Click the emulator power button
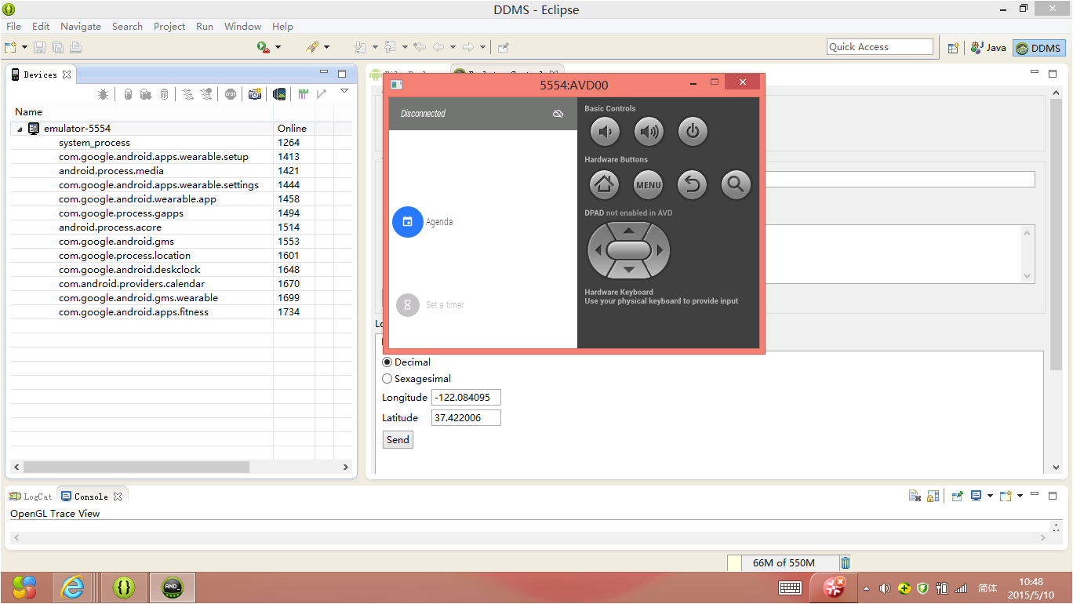This screenshot has height=604, width=1073. click(693, 132)
